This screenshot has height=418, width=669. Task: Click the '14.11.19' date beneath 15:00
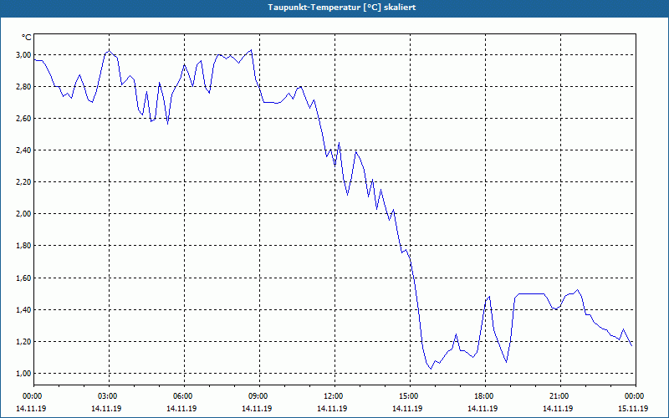407,409
